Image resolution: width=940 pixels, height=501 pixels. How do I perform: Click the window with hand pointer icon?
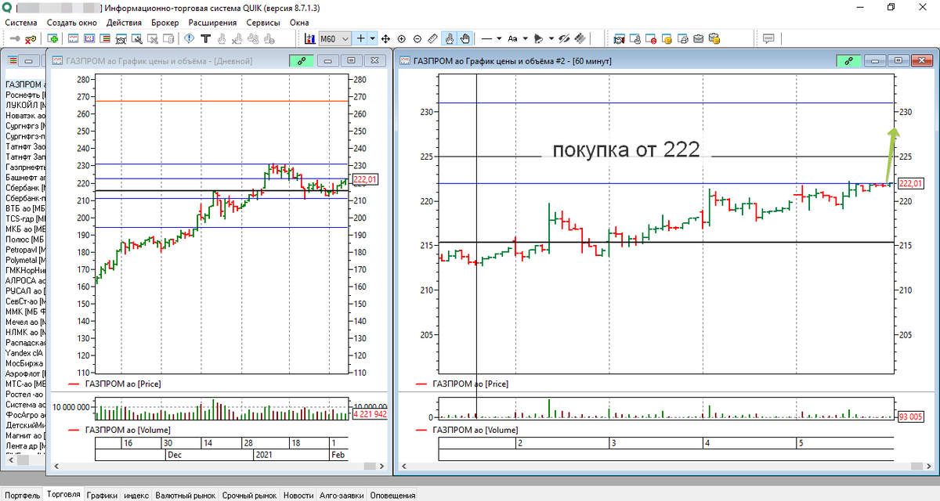pos(634,38)
